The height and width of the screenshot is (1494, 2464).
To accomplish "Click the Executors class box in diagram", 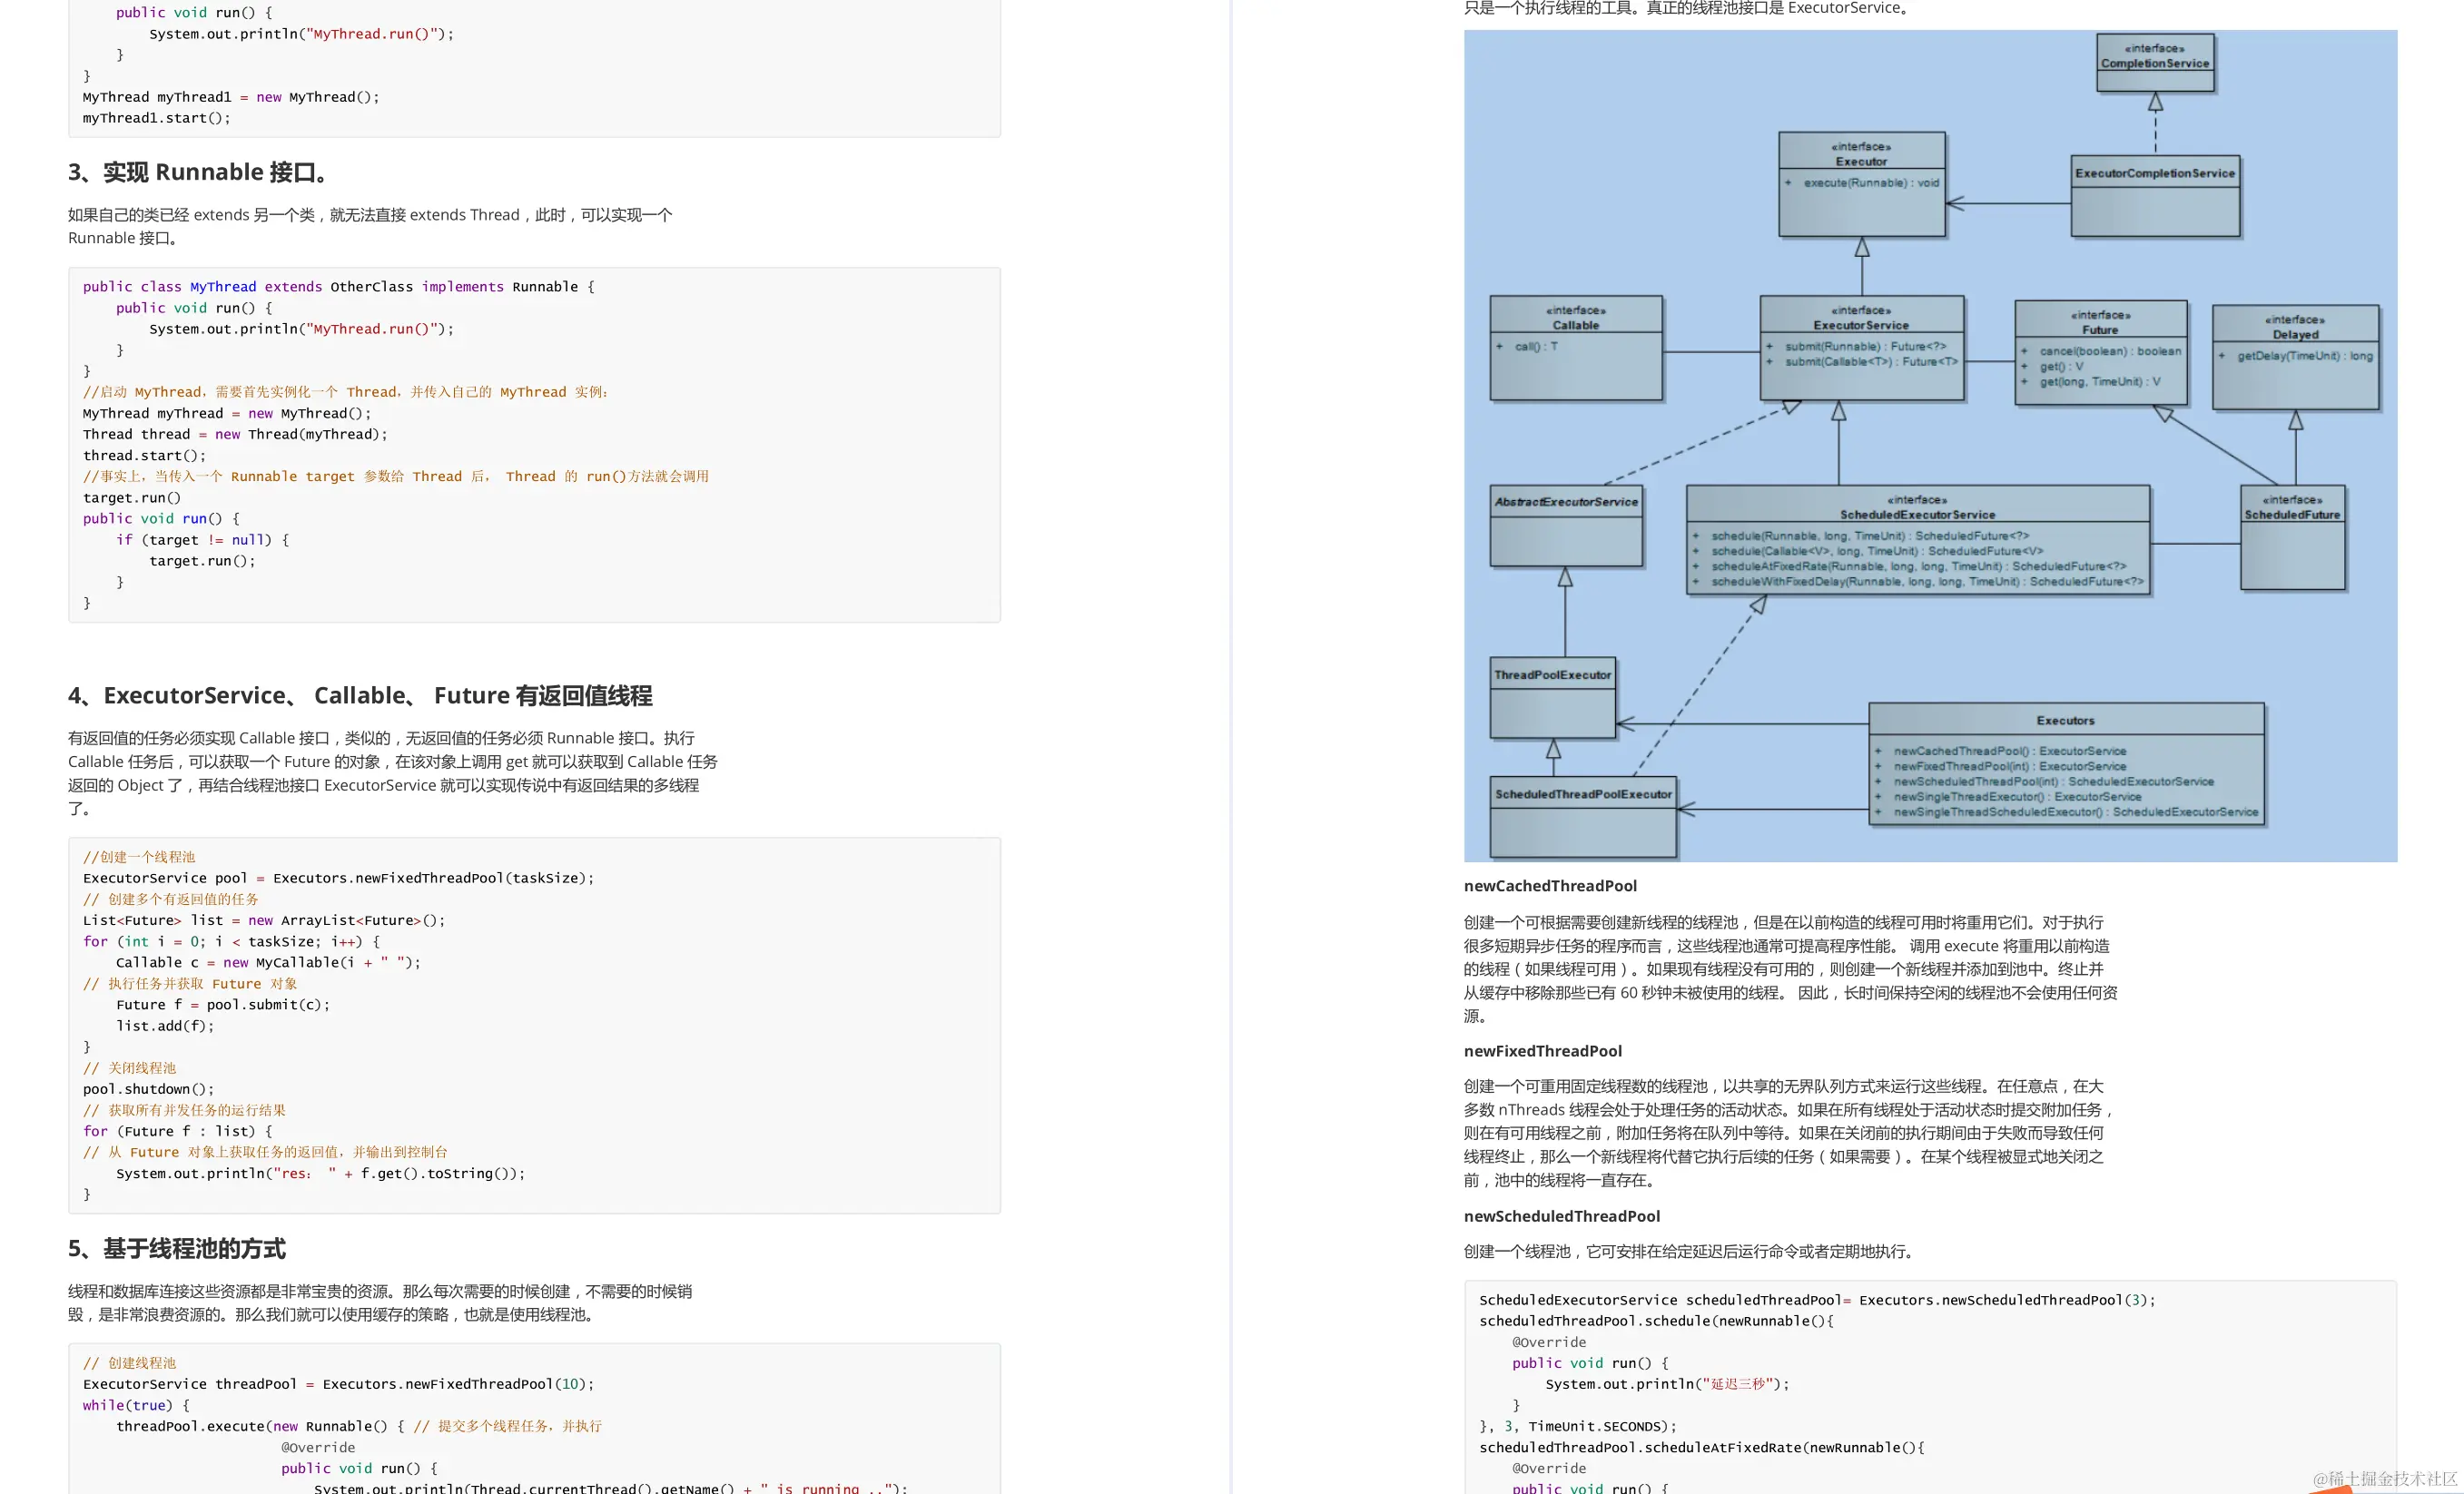I will (2065, 765).
